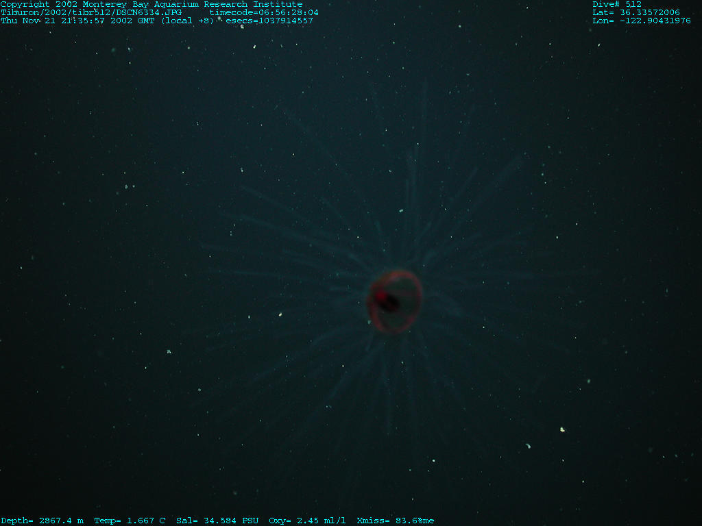This screenshot has width=702, height=526.
Task: Click the Lon= -122.90431976 readout
Action: point(642,21)
